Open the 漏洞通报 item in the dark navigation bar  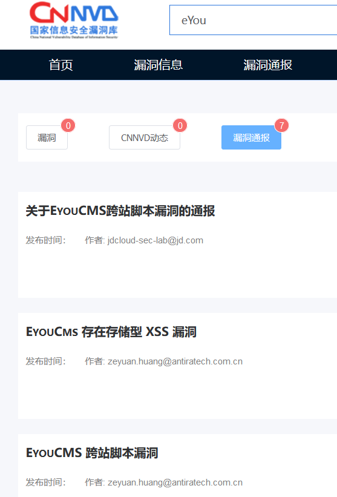coord(267,65)
